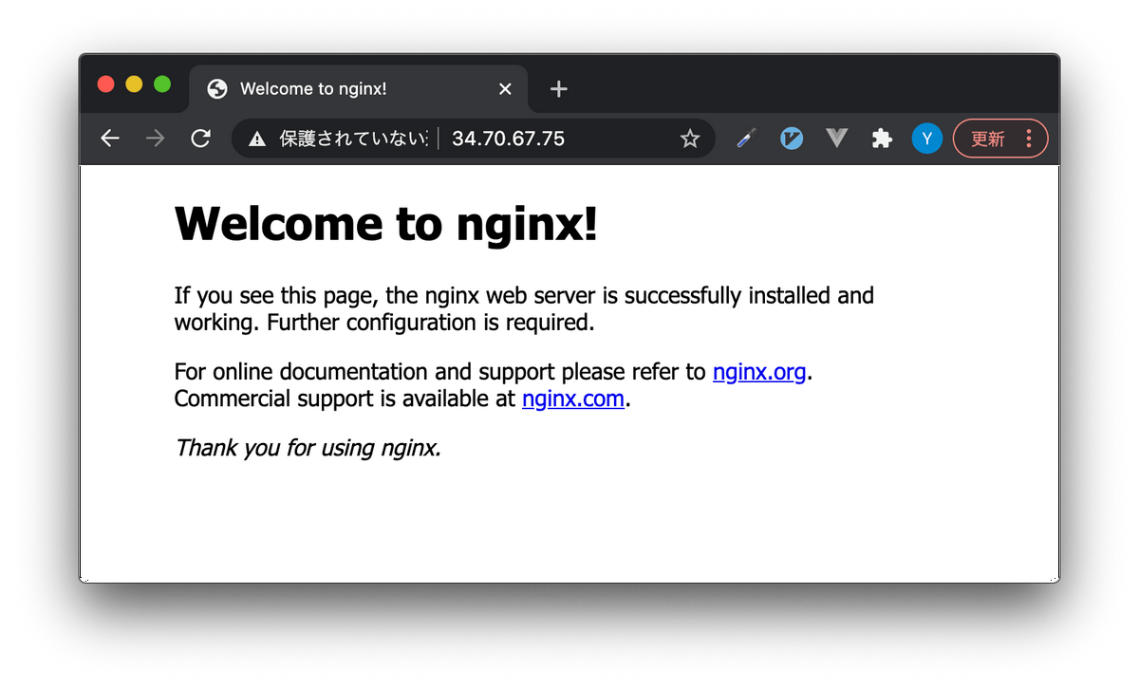
Task: Focus the address bar showing 34.70.67.75
Action: pyautogui.click(x=474, y=139)
